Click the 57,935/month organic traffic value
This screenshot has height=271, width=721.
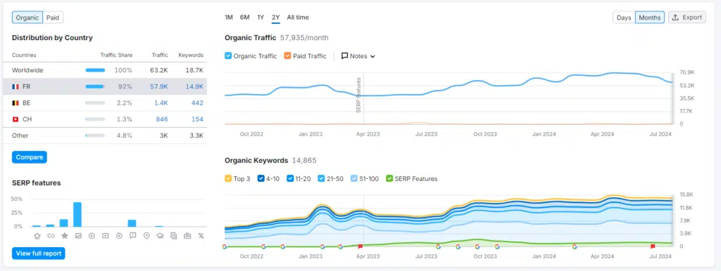click(x=304, y=38)
